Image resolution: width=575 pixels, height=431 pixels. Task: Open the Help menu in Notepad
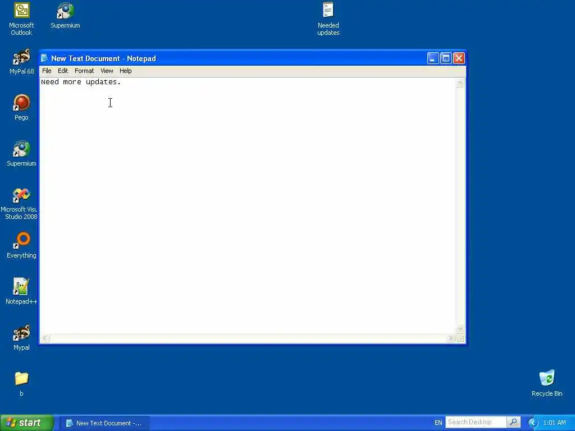pos(125,71)
